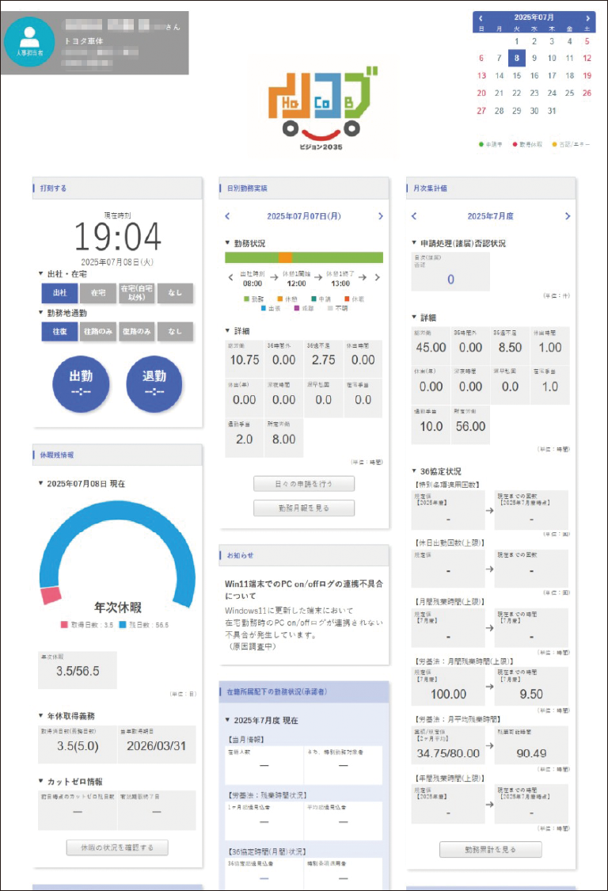
Task: Click the 日別勤務実績 panel header
Action: pyautogui.click(x=304, y=188)
